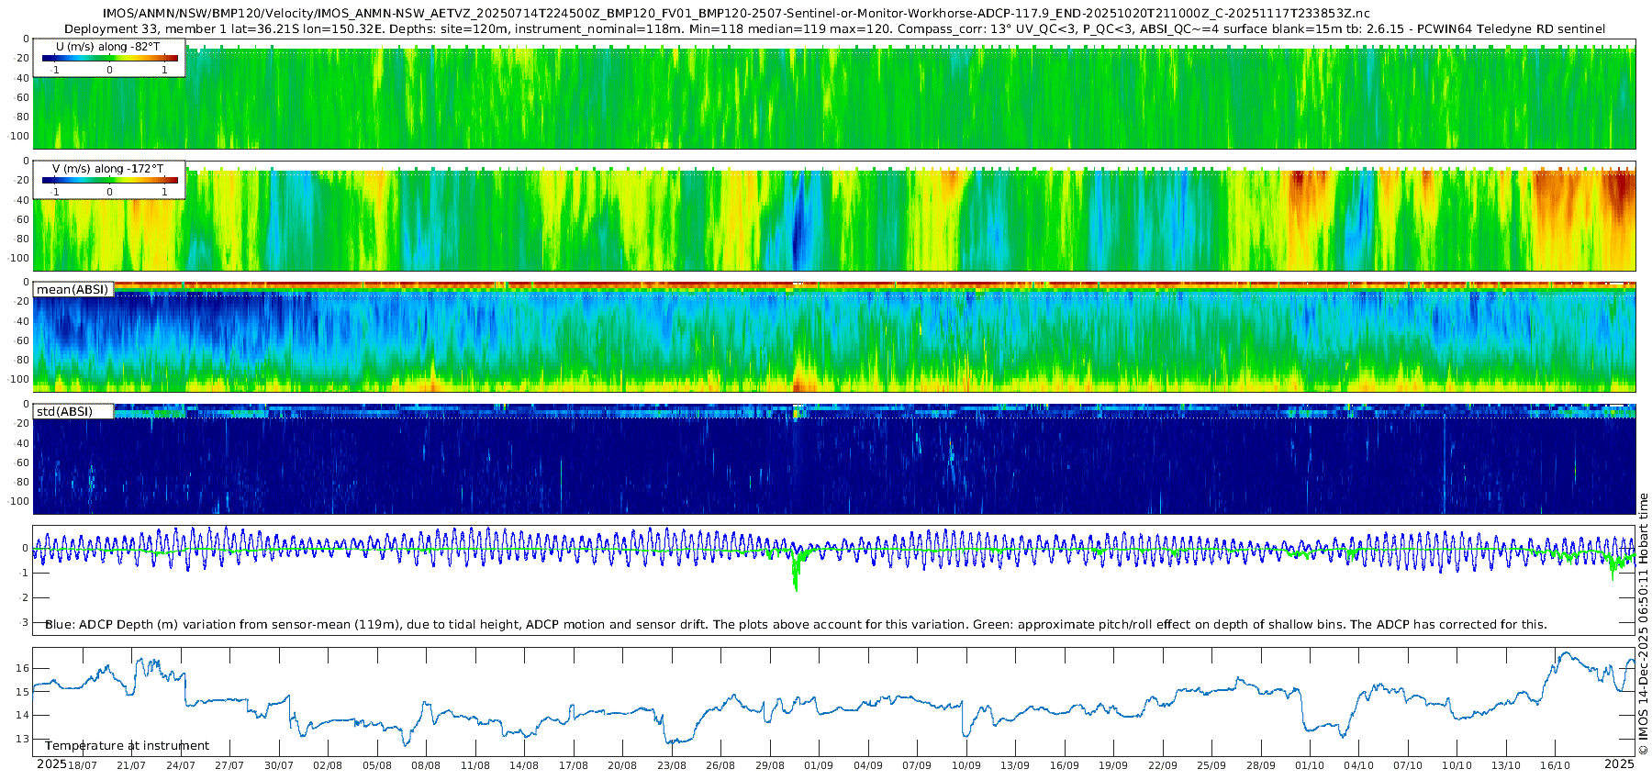
Task: Select the 16/10 date tick label
Action: click(x=1555, y=765)
